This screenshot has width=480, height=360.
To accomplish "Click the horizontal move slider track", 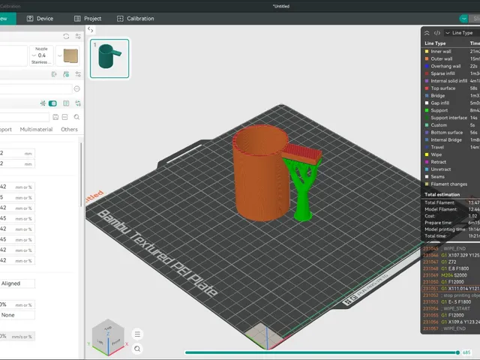I will [x=320, y=352].
